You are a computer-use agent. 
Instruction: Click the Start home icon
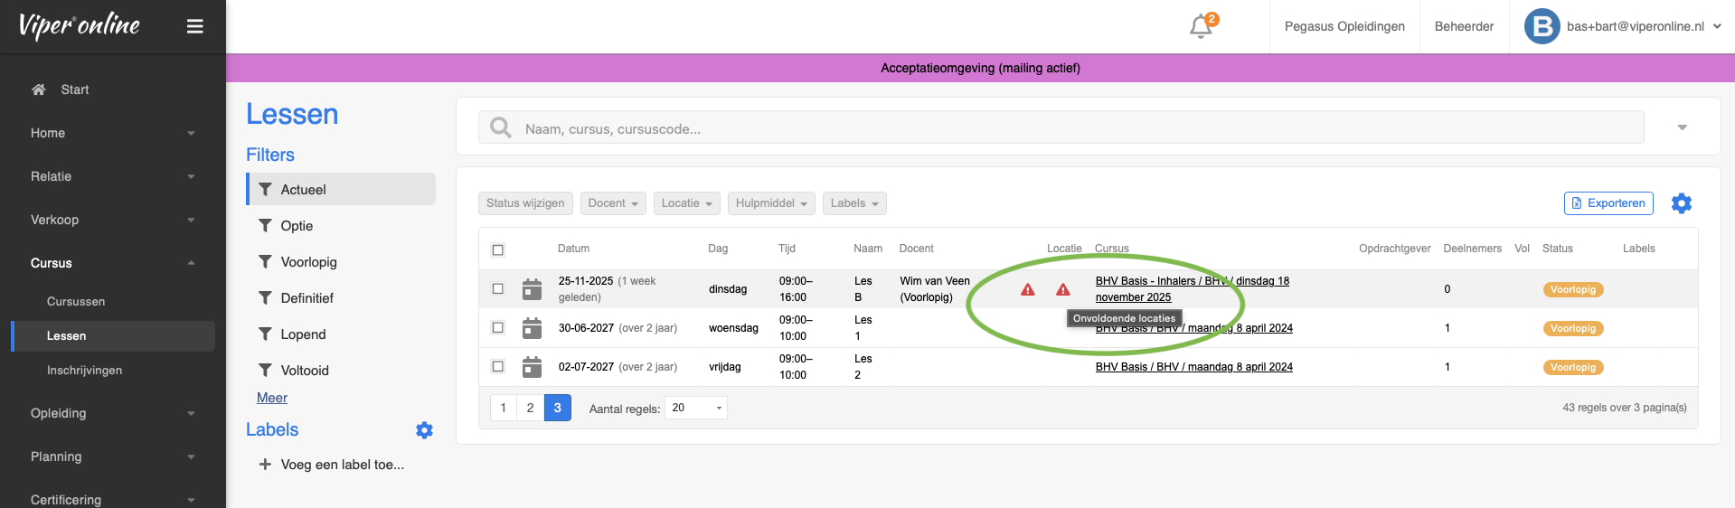(x=38, y=89)
